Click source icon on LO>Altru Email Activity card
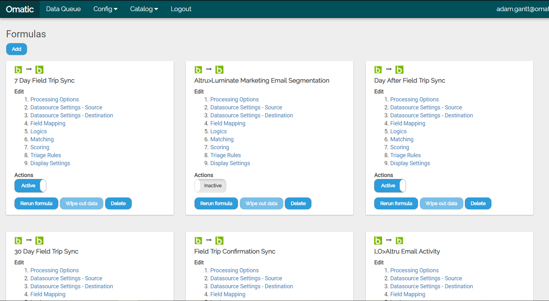549x301 pixels. (378, 240)
